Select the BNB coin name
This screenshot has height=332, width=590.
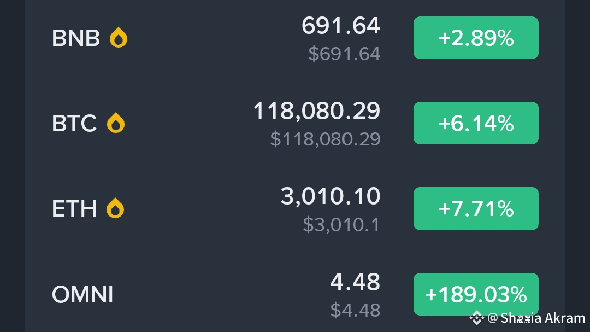[x=75, y=38]
